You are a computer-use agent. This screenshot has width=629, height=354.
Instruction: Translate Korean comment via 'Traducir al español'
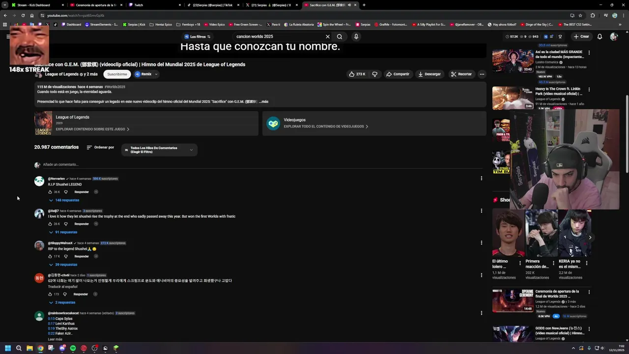[x=62, y=287]
